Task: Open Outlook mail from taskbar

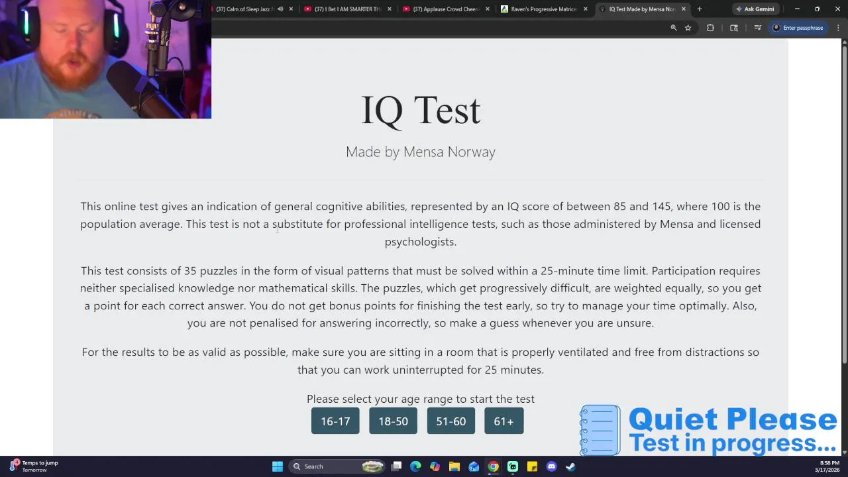Action: point(474,466)
